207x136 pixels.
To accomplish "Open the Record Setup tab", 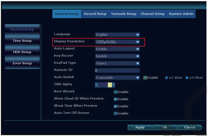I will (x=95, y=14).
